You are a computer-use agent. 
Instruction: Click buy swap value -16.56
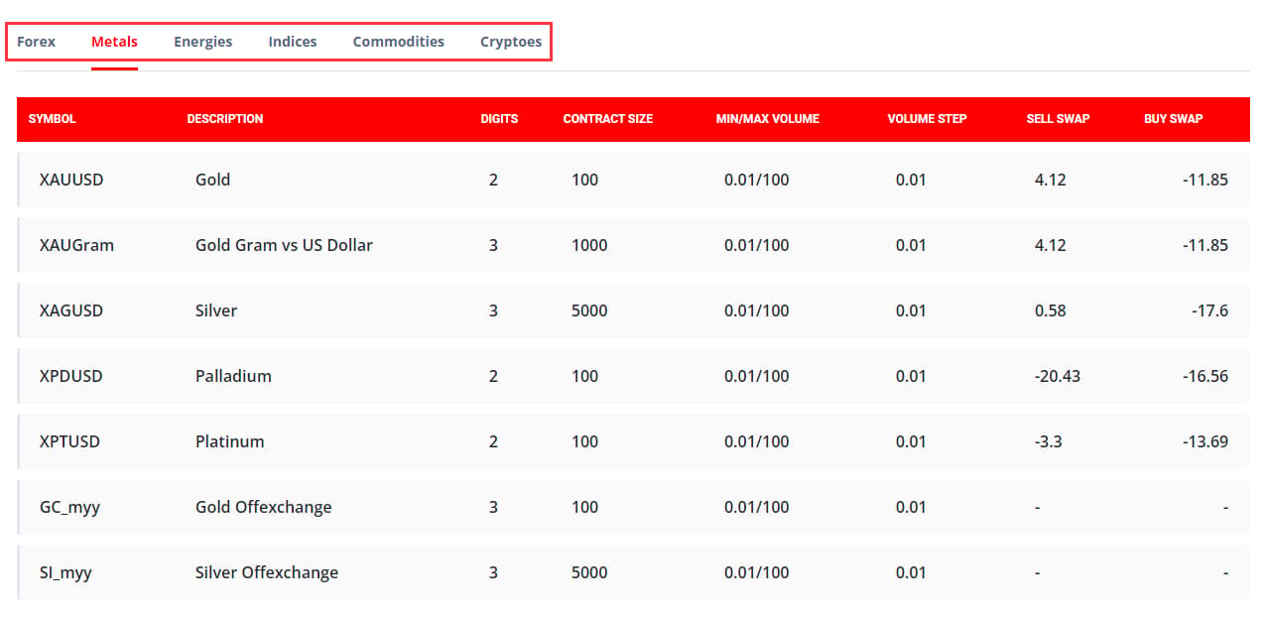pyautogui.click(x=1205, y=376)
